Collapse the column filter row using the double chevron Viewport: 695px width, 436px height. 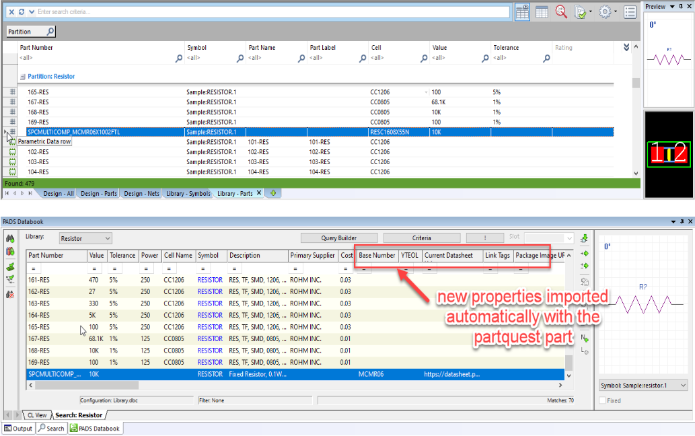pos(625,47)
